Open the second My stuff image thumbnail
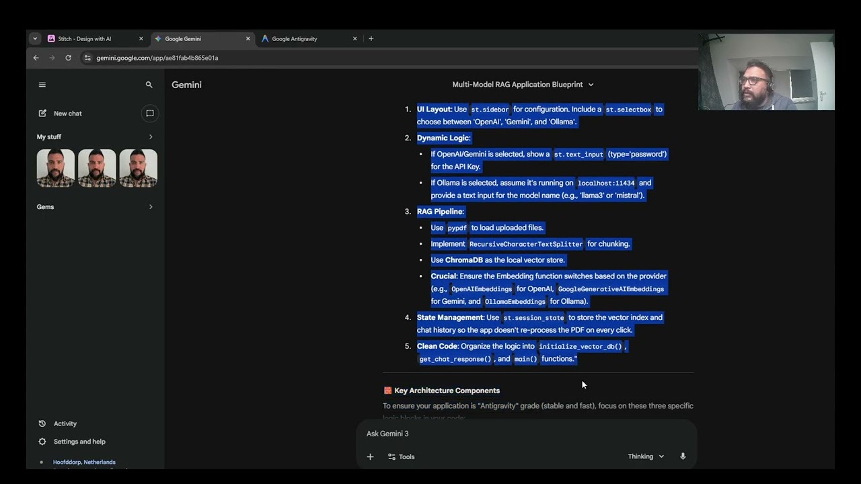The image size is (861, 484). coord(97,168)
